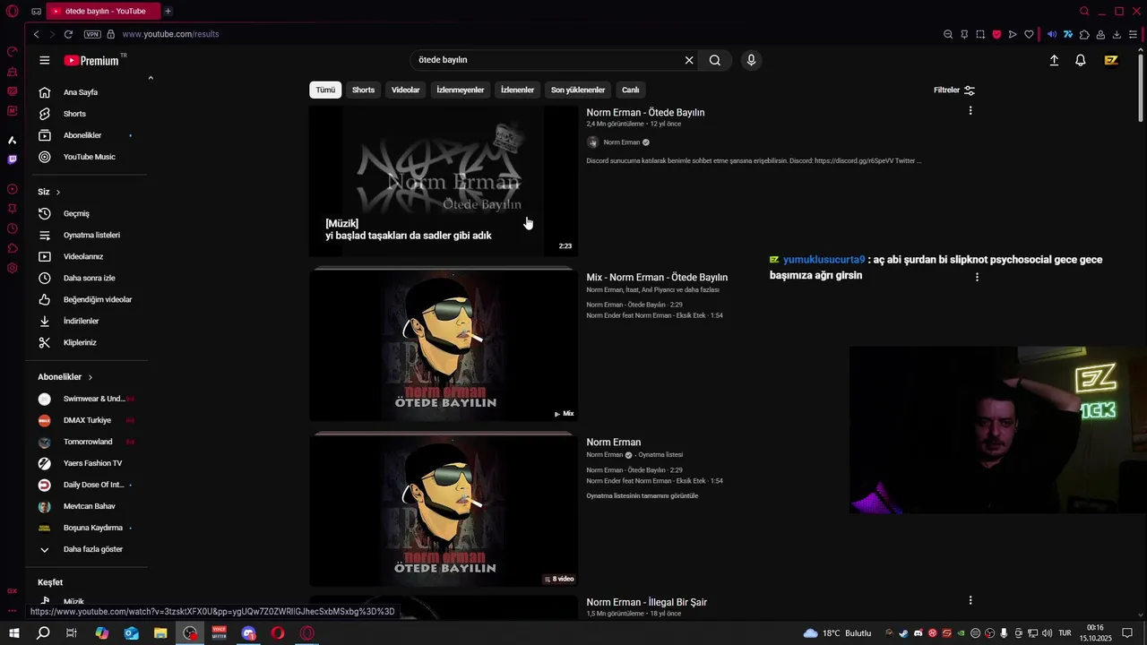Viewport: 1147px width, 645px height.
Task: Focus the YouTube search input field
Action: point(547,60)
